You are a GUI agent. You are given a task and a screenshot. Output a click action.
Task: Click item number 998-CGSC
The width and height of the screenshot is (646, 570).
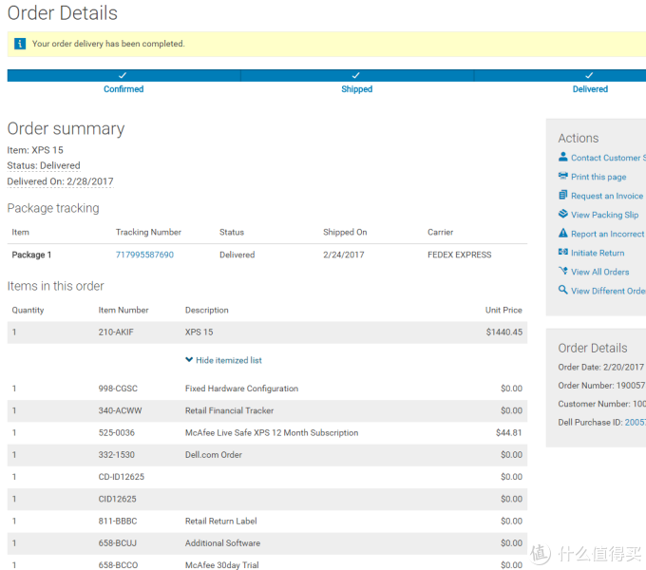point(118,389)
